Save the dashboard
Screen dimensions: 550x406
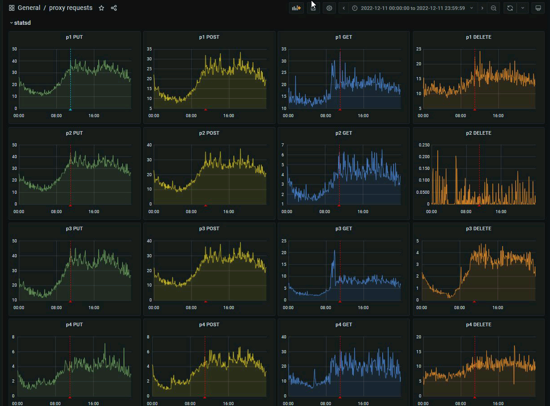pos(313,8)
